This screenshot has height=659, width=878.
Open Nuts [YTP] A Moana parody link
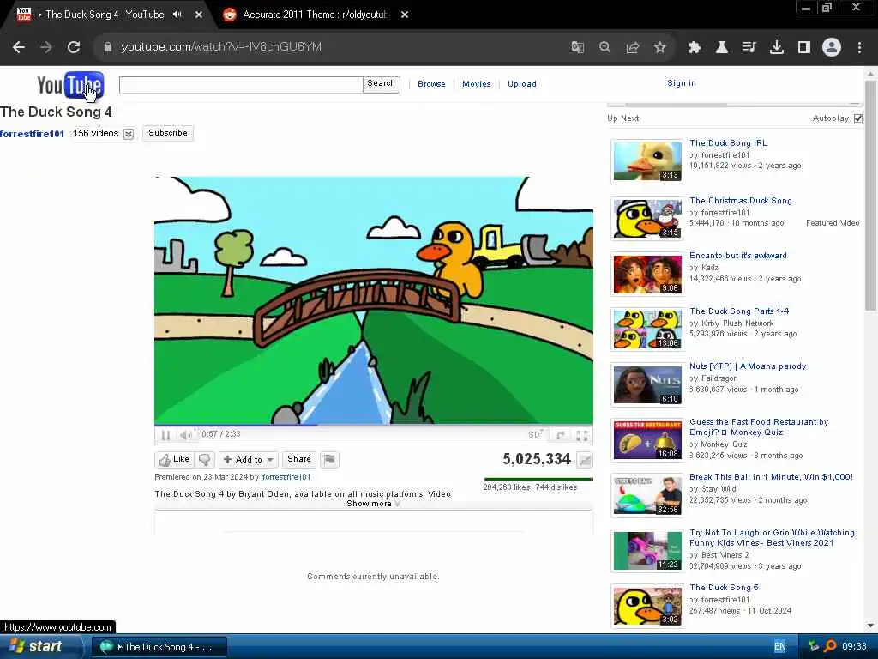click(748, 366)
